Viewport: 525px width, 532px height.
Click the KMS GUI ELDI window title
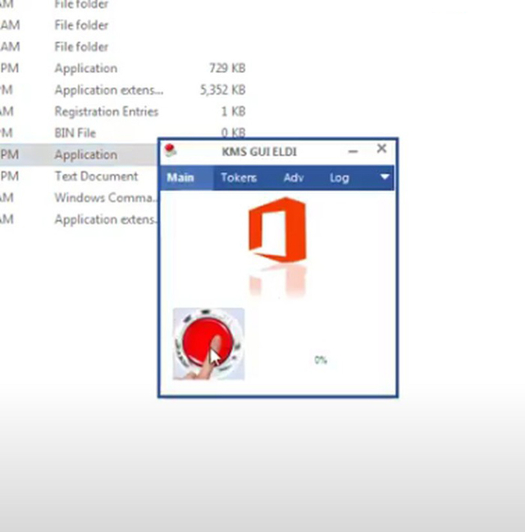click(x=259, y=151)
